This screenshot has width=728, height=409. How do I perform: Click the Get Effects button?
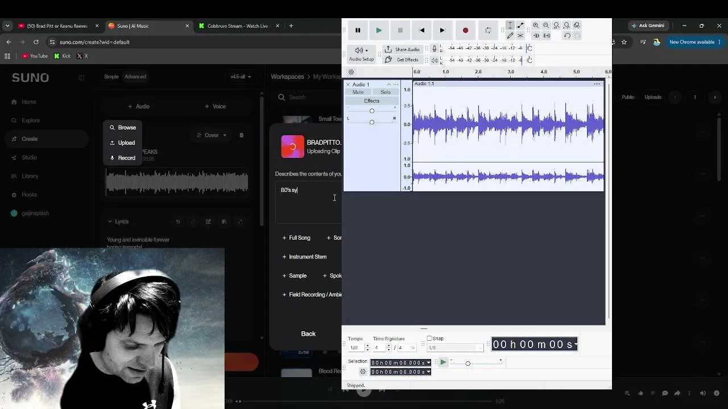(402, 60)
